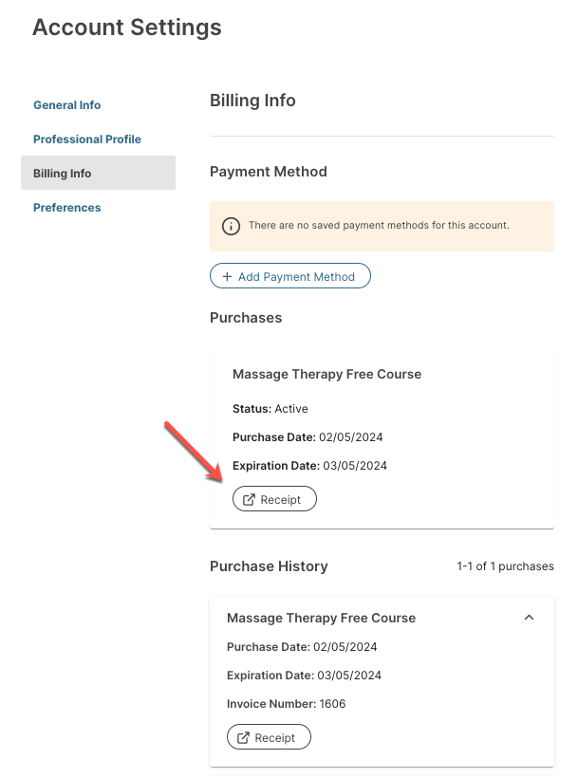This screenshot has width=578, height=778.
Task: Click the plus icon on Add Payment Method
Action: click(x=227, y=277)
